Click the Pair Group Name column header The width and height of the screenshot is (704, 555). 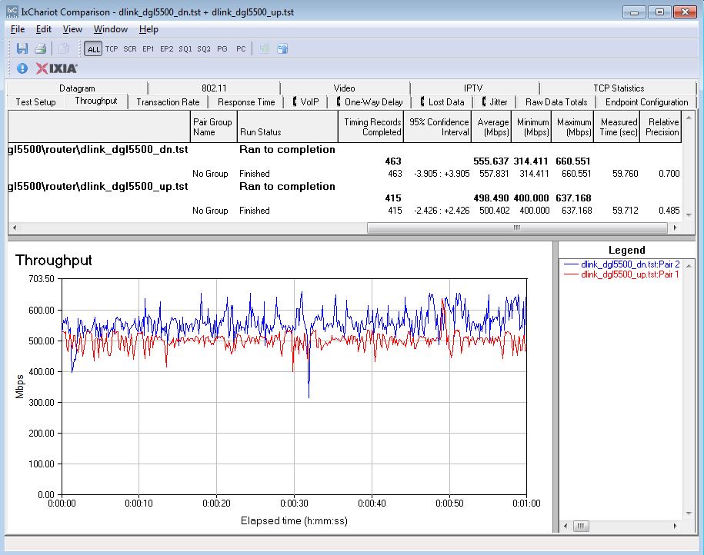(213, 127)
